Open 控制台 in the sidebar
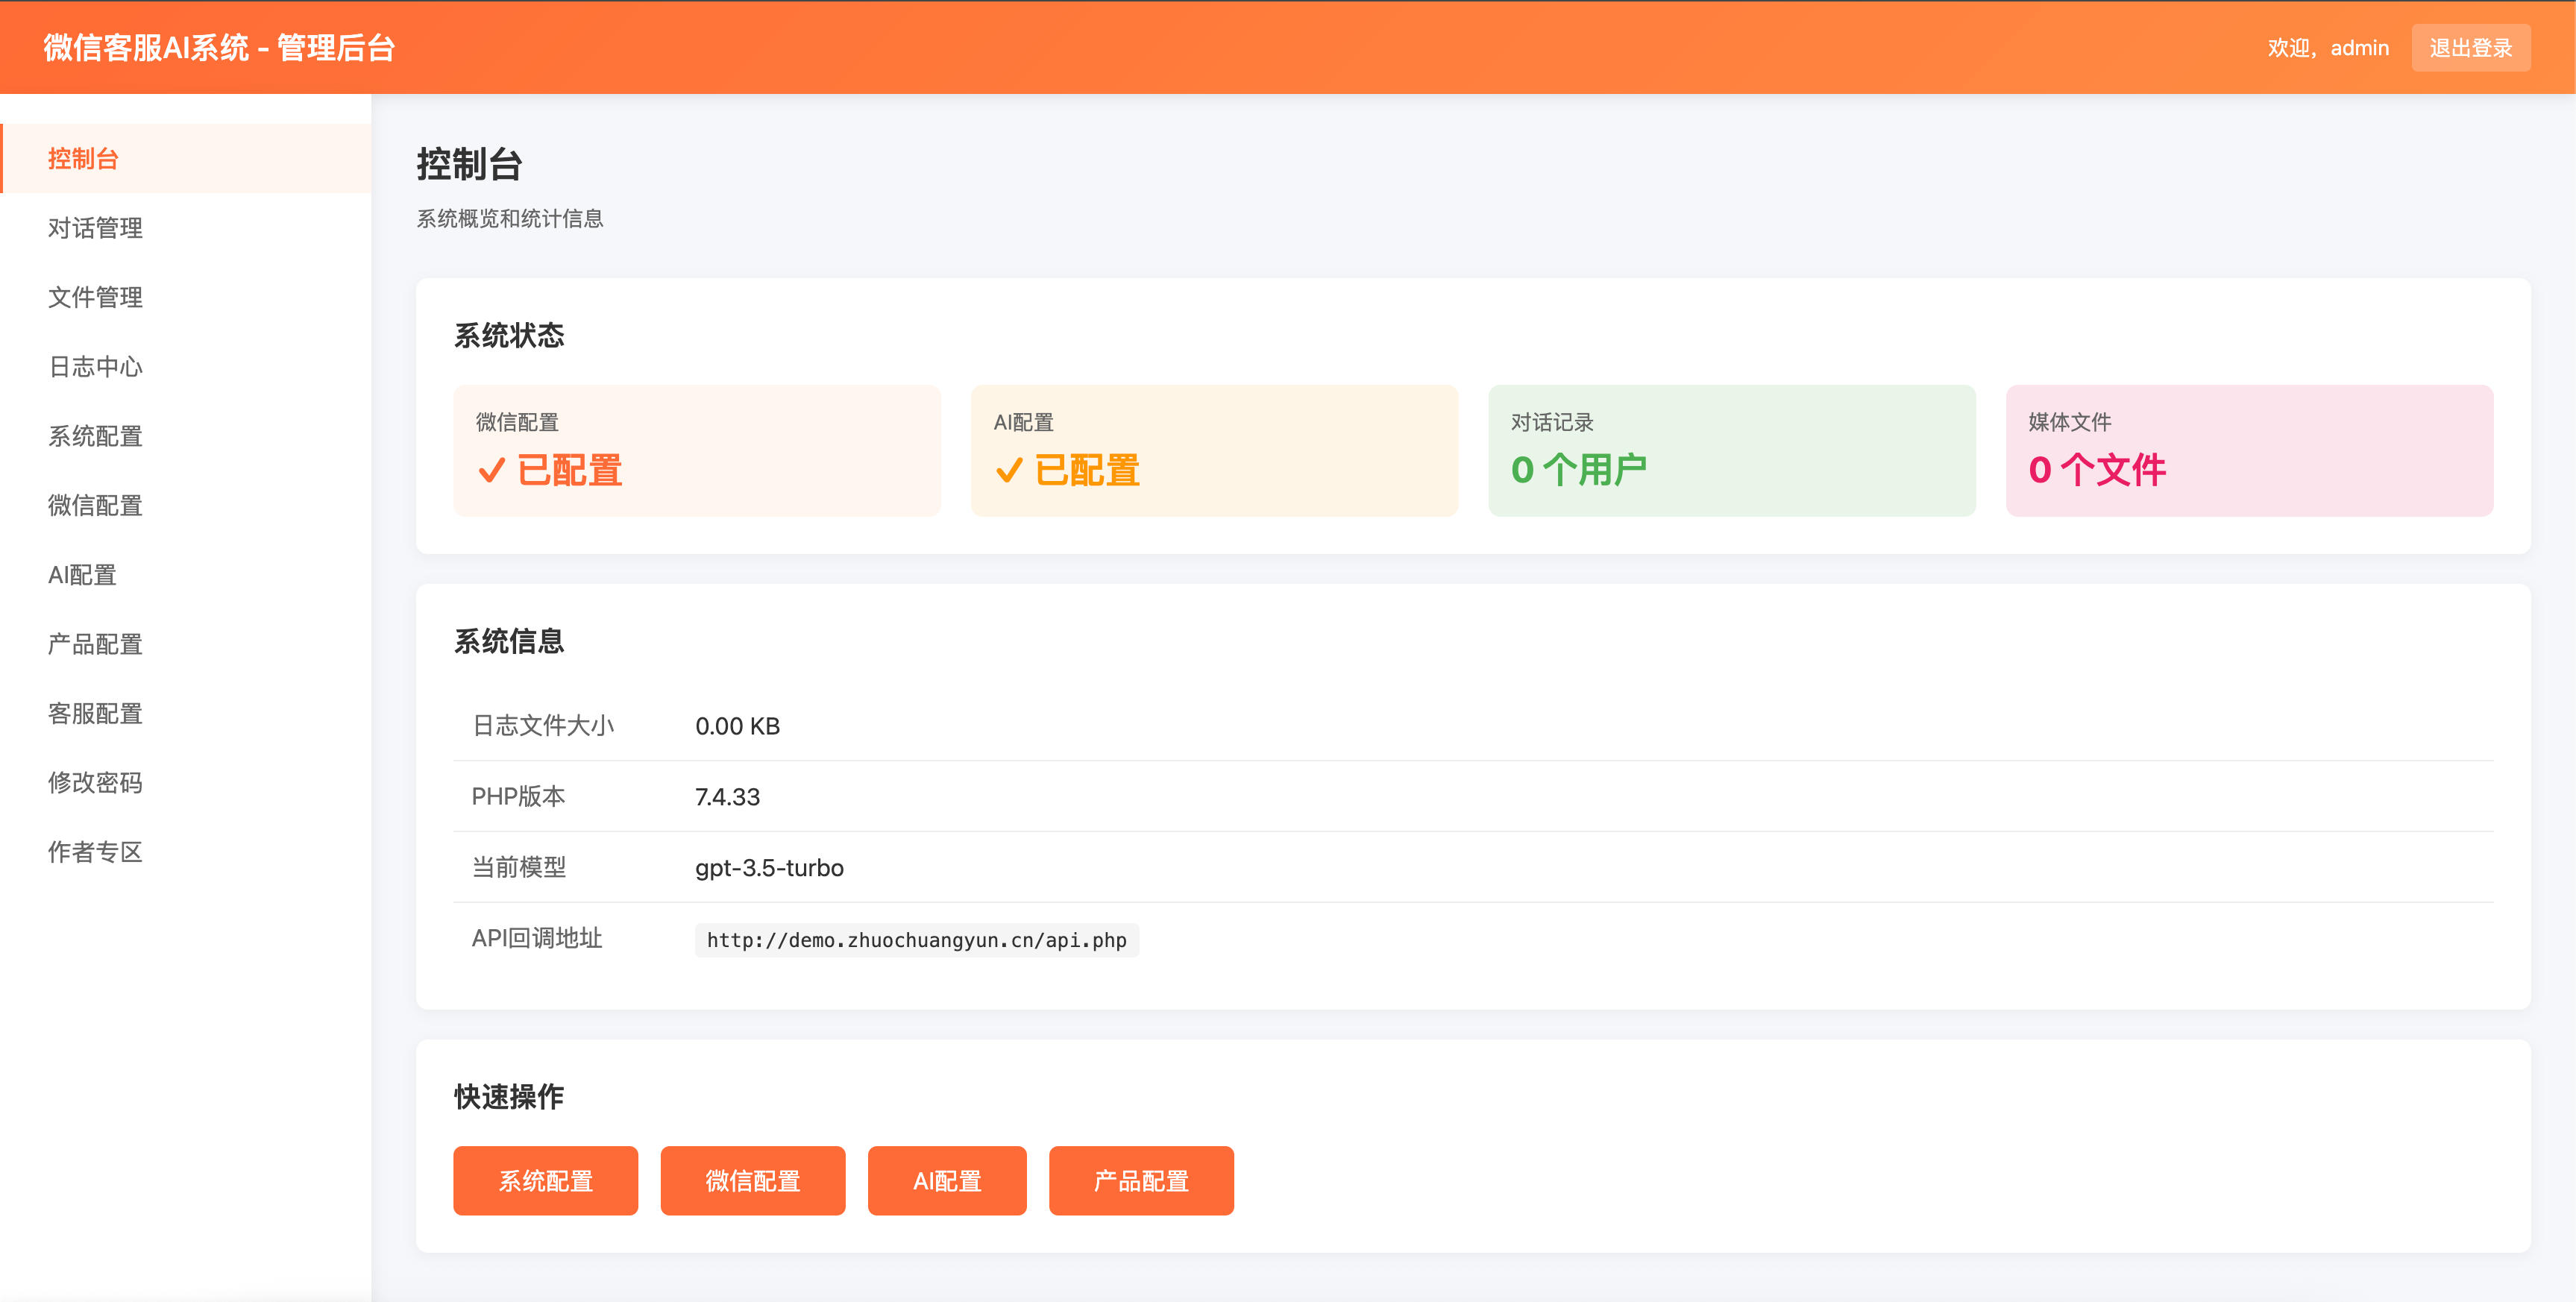Image resolution: width=2576 pixels, height=1302 pixels. point(186,158)
